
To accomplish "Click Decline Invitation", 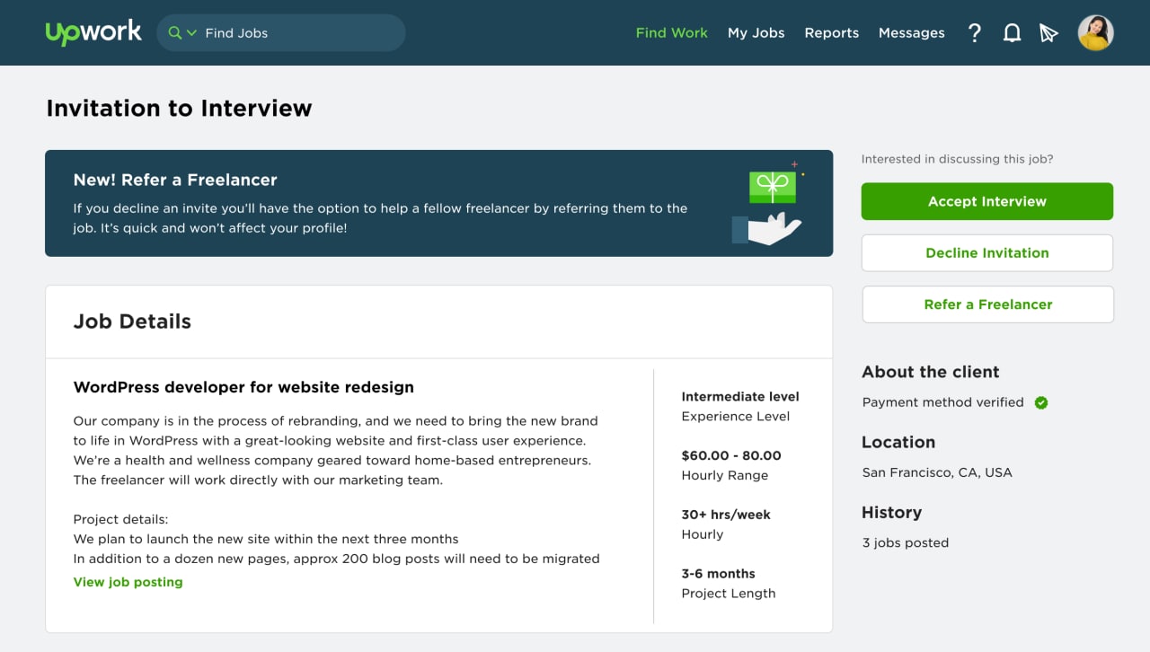I will [986, 253].
